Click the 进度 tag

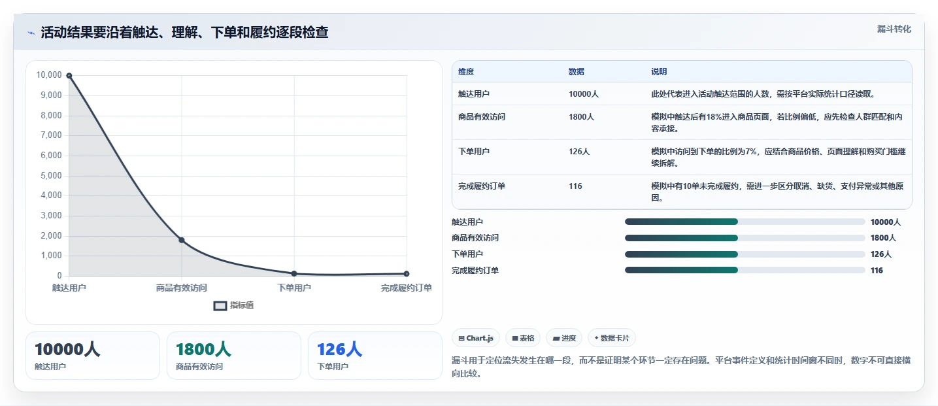[x=564, y=338]
